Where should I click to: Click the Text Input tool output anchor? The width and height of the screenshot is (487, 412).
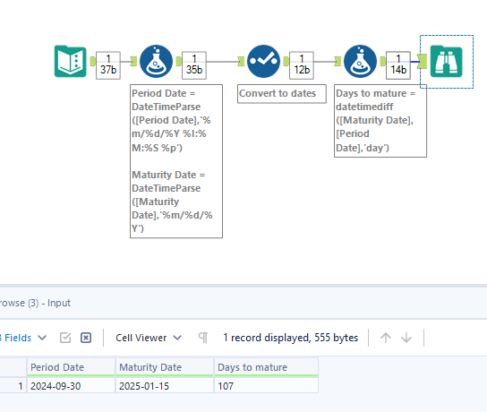(x=92, y=61)
